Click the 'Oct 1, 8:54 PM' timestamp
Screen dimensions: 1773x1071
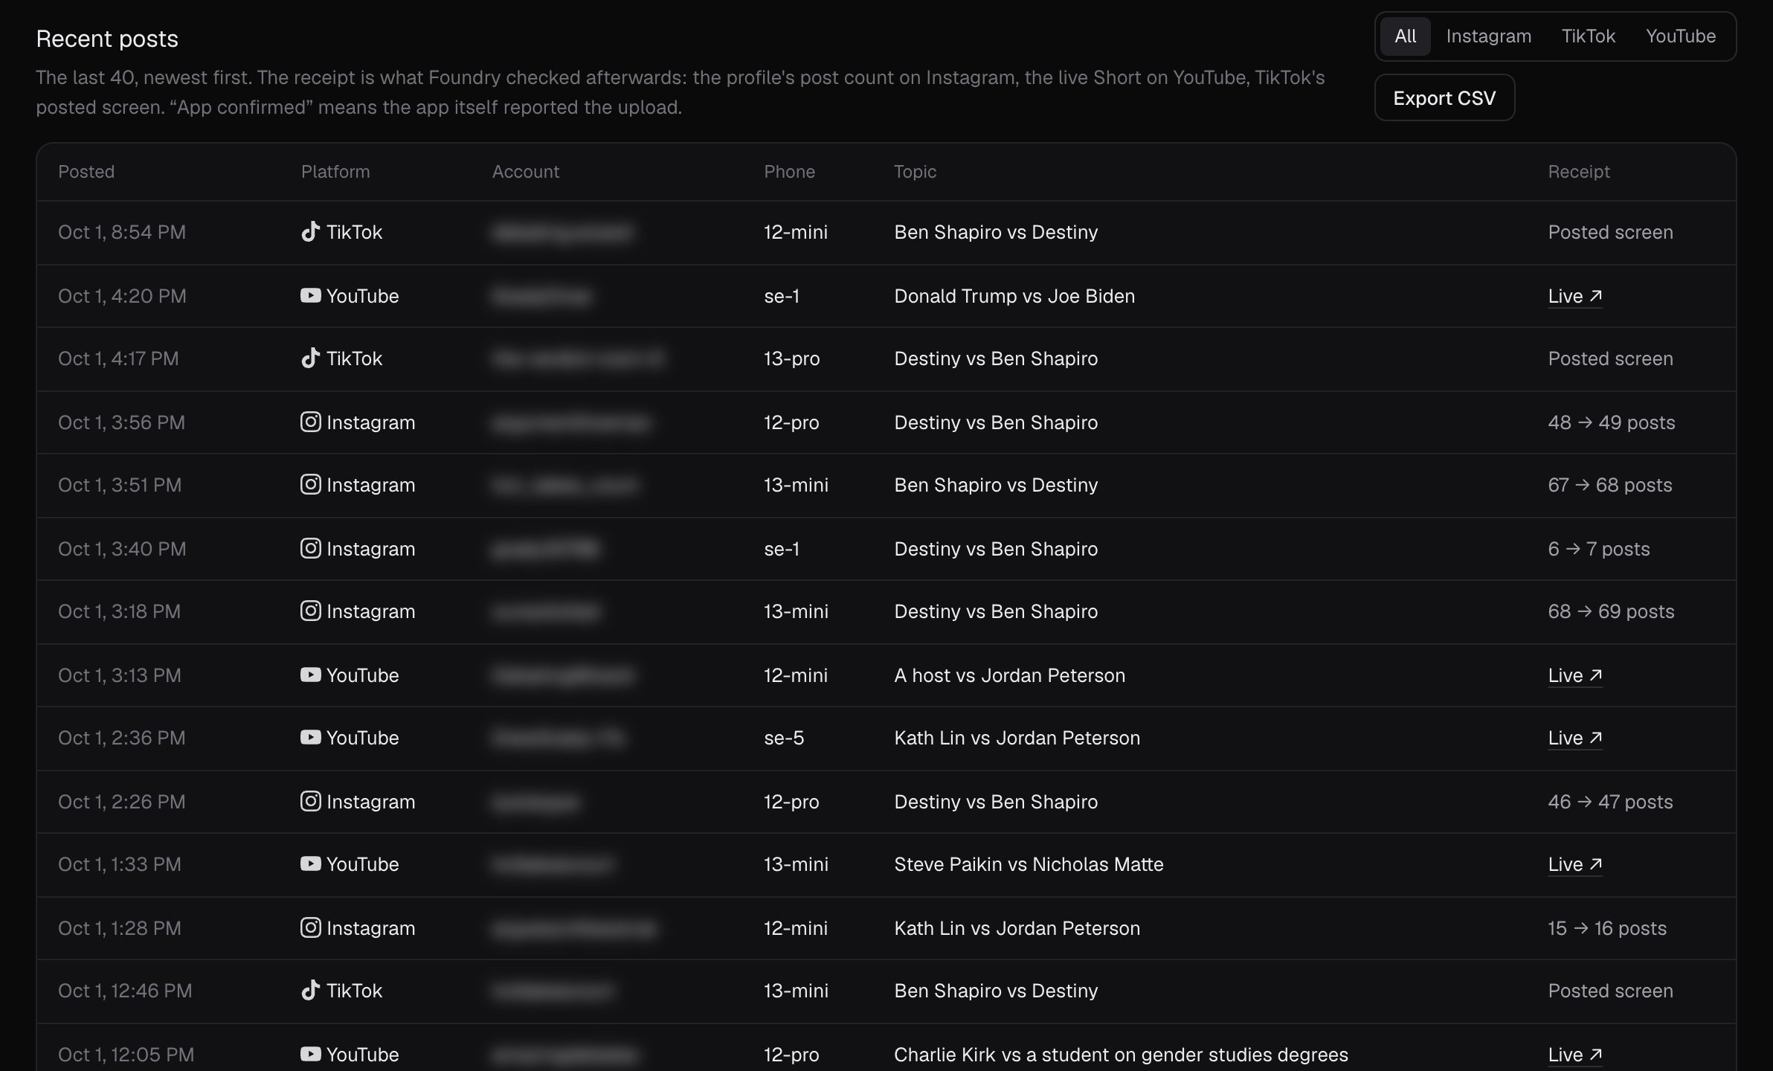[x=122, y=232]
